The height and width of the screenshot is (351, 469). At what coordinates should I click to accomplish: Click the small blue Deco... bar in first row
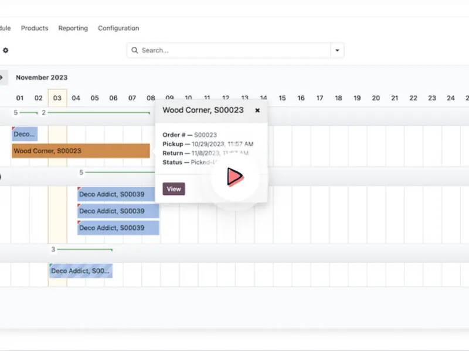coord(25,134)
